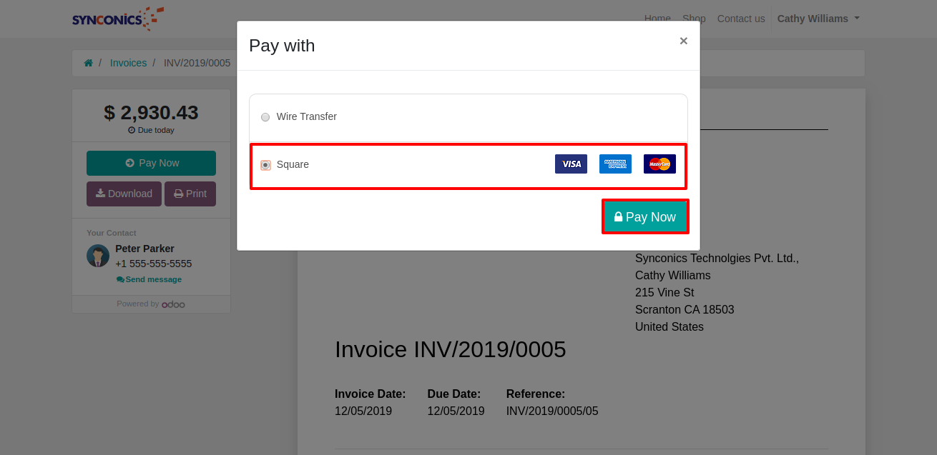This screenshot has width=937, height=455.
Task: Click Peter Parker's avatar image
Action: (x=98, y=256)
